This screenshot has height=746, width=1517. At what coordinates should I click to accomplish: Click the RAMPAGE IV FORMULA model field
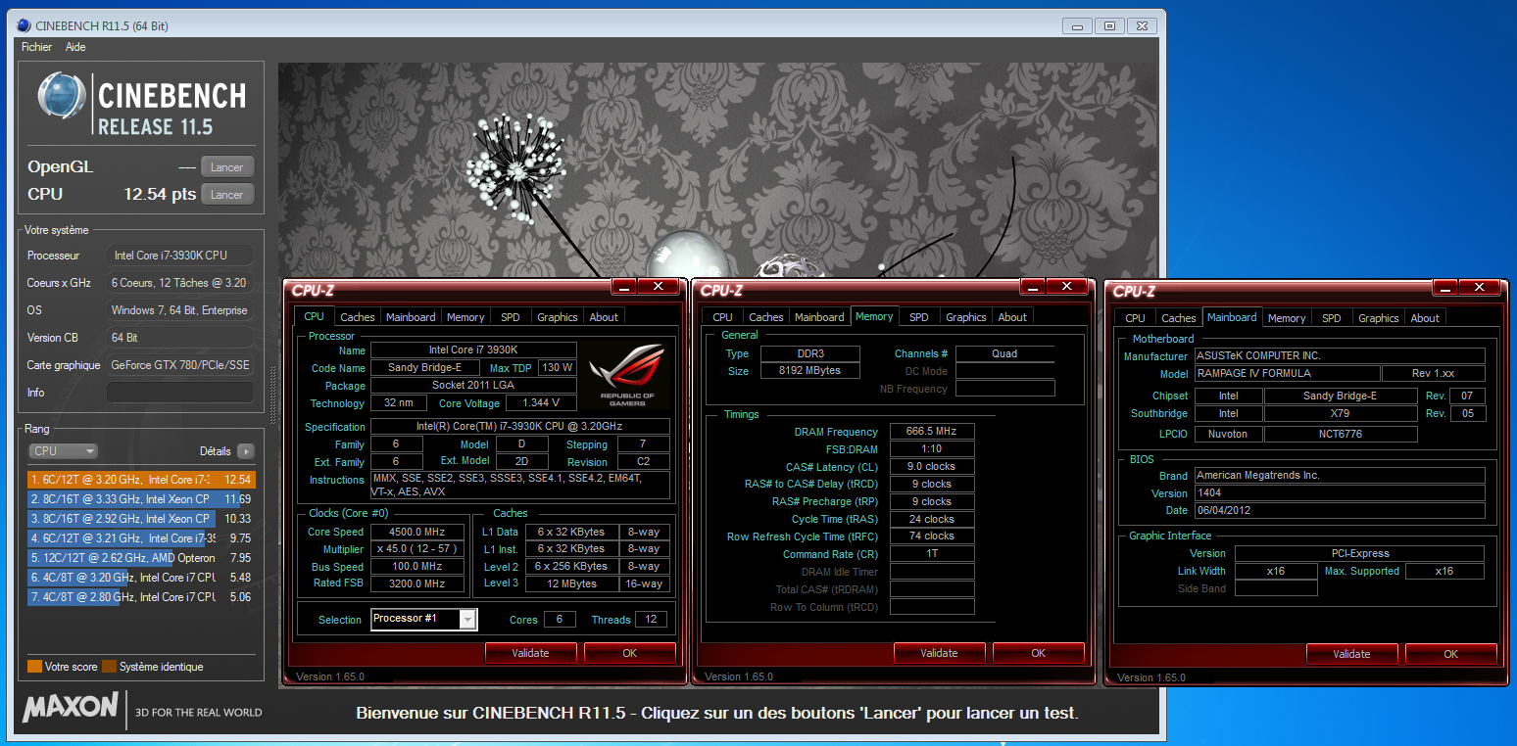[1286, 374]
